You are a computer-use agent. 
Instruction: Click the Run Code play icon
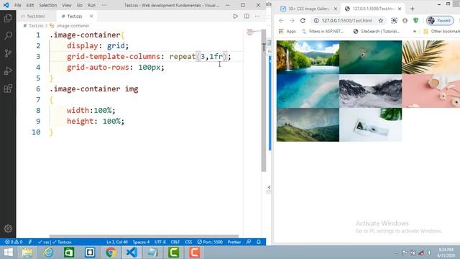pos(235,16)
